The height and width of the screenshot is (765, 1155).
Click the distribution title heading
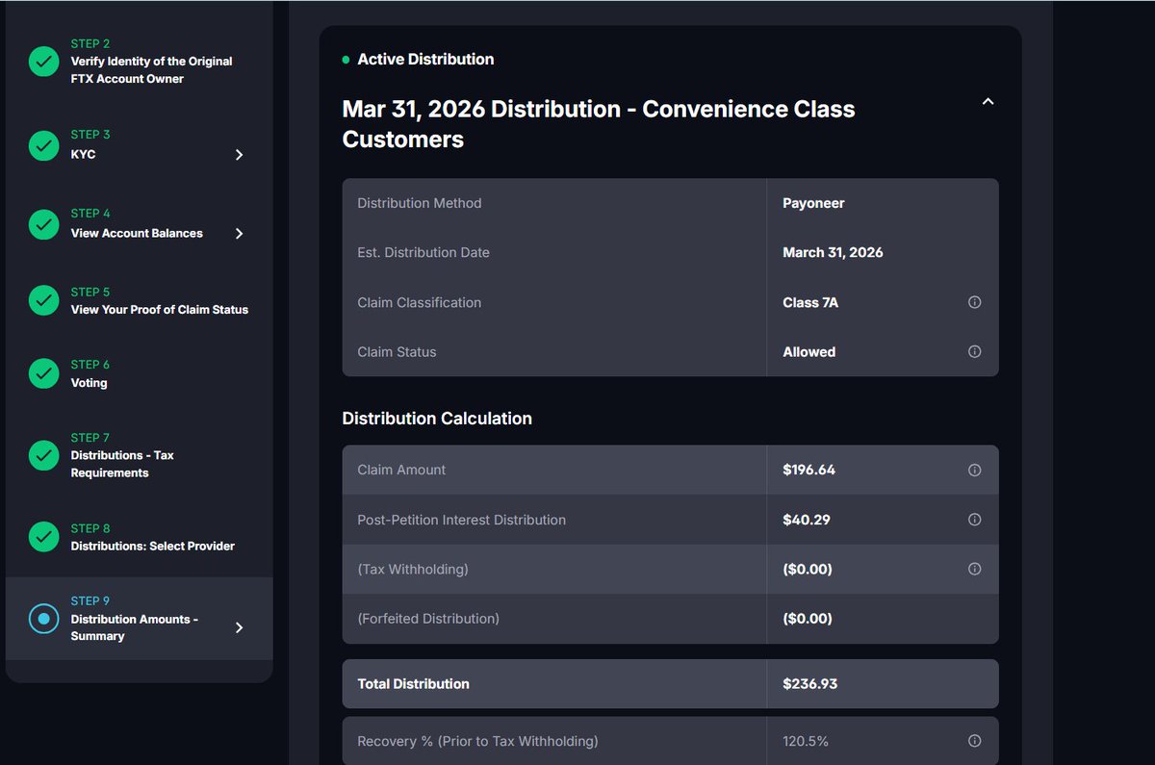point(599,124)
